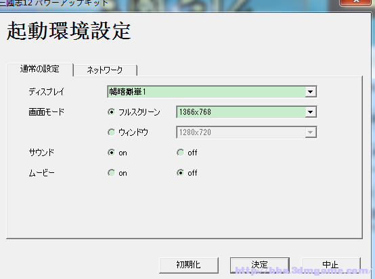Turn サウンド on
Viewport: 375px width, 279px height.
point(111,153)
